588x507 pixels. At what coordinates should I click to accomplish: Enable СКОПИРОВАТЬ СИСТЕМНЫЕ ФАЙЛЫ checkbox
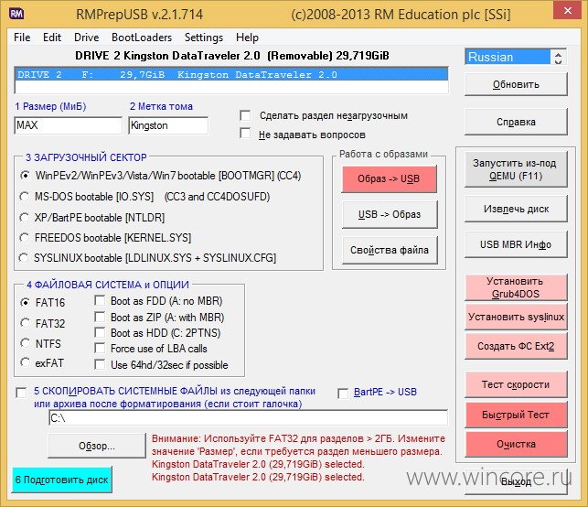point(21,393)
